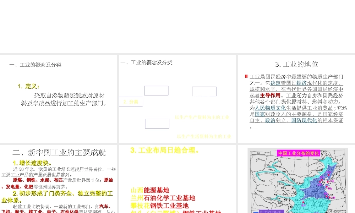
Task: Click the yellow "1. 定义:" label
Action: tap(29, 86)
